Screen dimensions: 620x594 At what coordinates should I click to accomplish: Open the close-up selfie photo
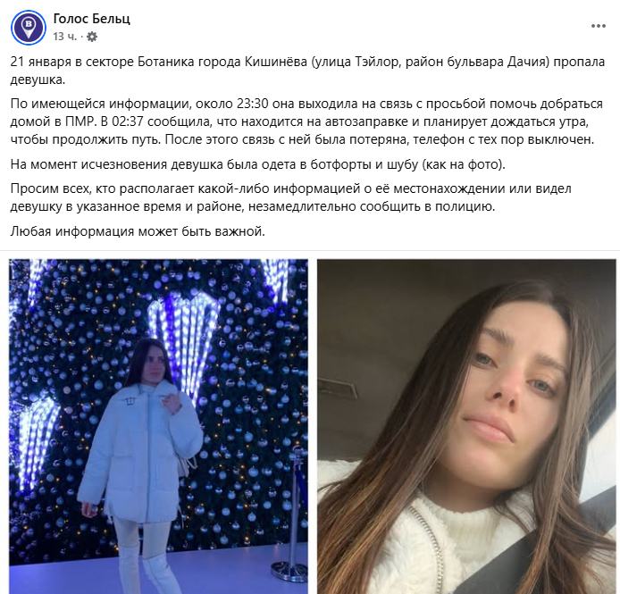click(x=466, y=426)
